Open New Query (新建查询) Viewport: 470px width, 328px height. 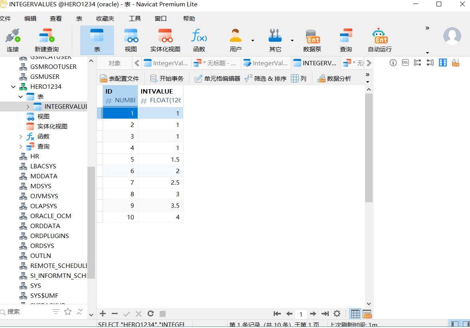coord(46,40)
